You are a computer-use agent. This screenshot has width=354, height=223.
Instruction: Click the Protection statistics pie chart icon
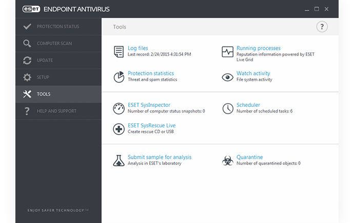(119, 77)
